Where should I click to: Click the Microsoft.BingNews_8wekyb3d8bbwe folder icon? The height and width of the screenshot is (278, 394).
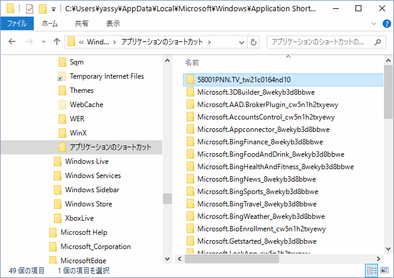point(190,179)
